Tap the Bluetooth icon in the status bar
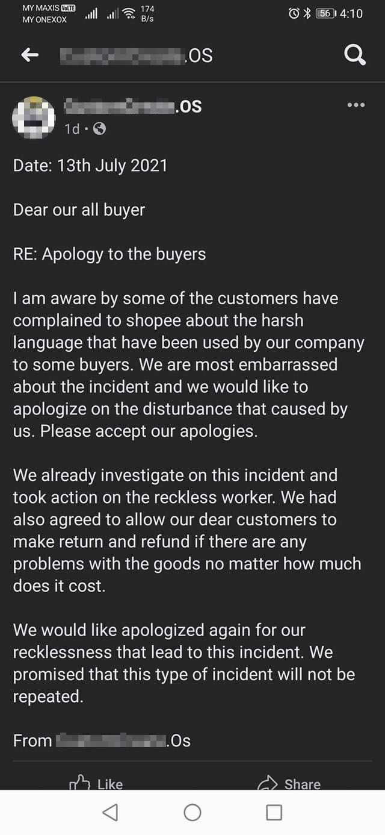385x835 pixels. pyautogui.click(x=306, y=13)
